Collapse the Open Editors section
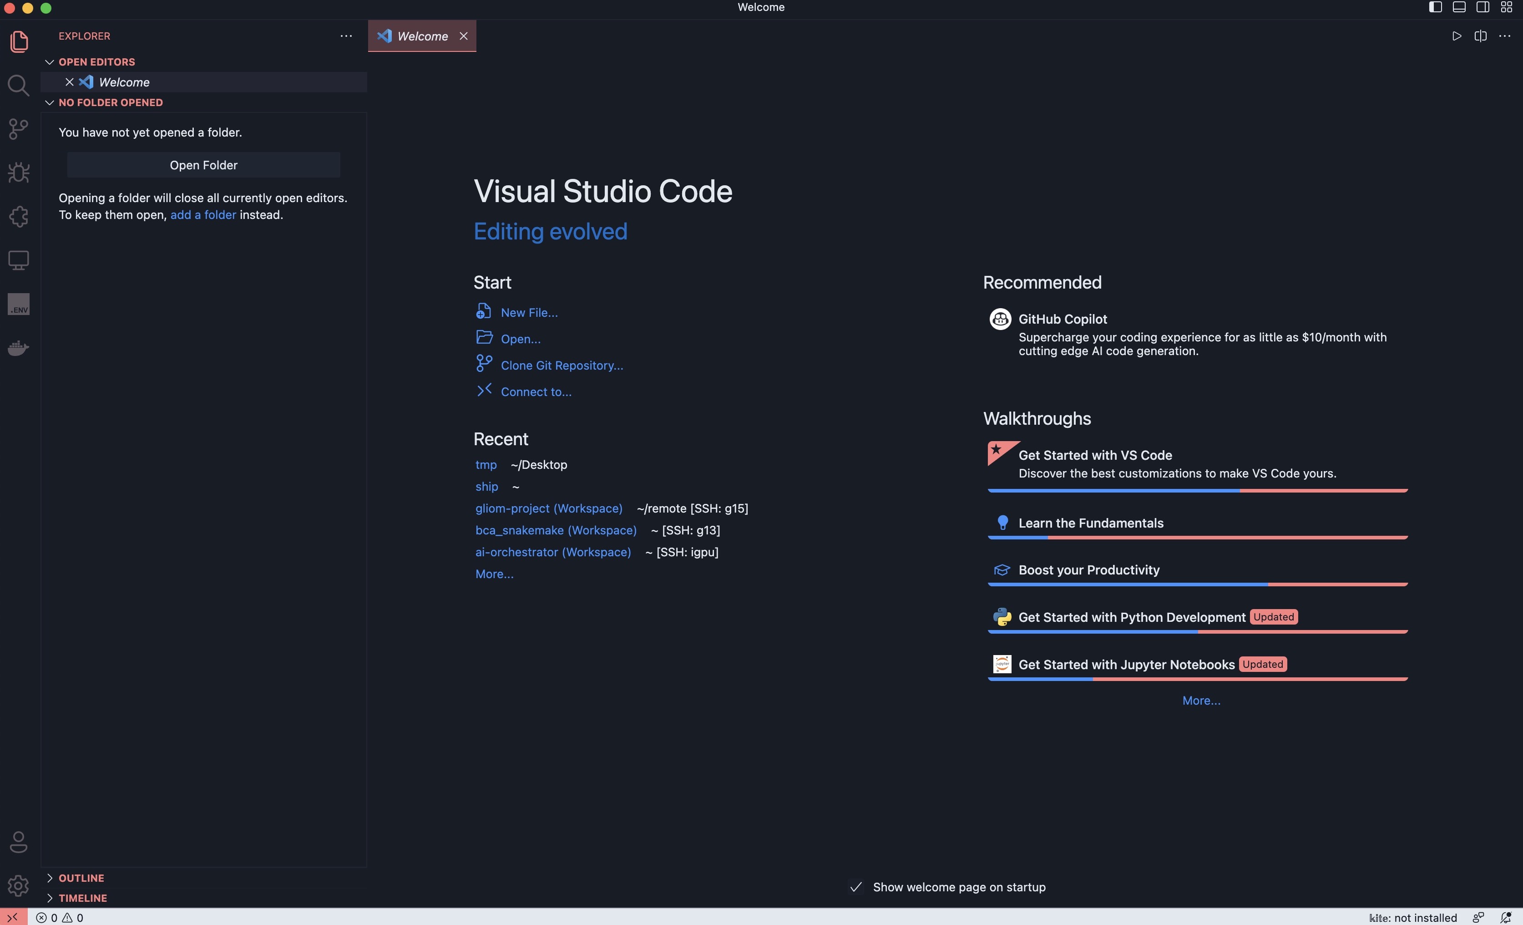 click(96, 62)
